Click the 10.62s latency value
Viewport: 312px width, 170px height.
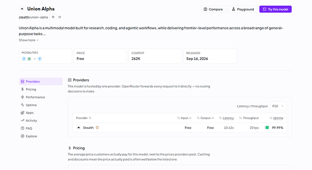pyautogui.click(x=229, y=128)
